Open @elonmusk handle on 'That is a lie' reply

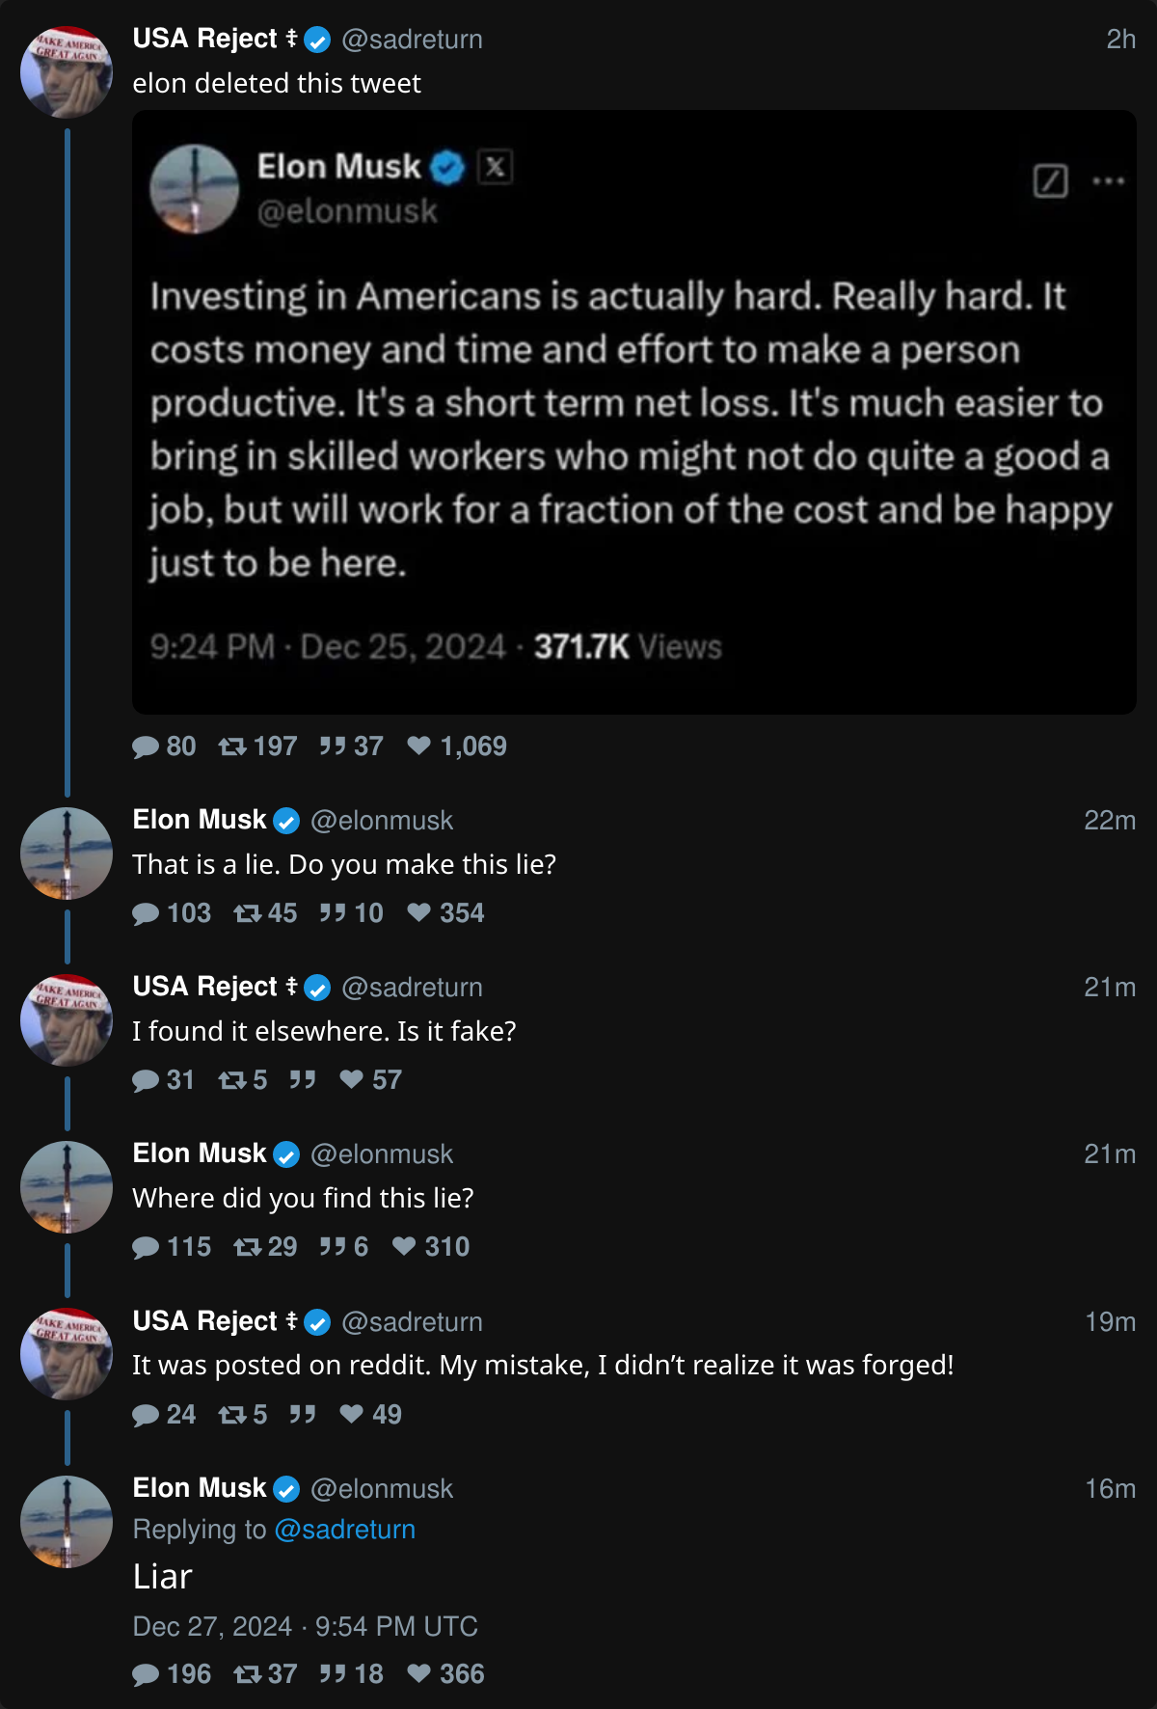pos(381,821)
